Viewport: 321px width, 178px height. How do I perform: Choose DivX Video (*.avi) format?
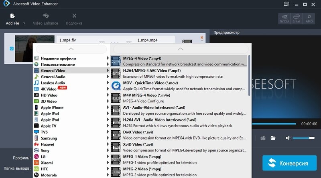(179, 135)
